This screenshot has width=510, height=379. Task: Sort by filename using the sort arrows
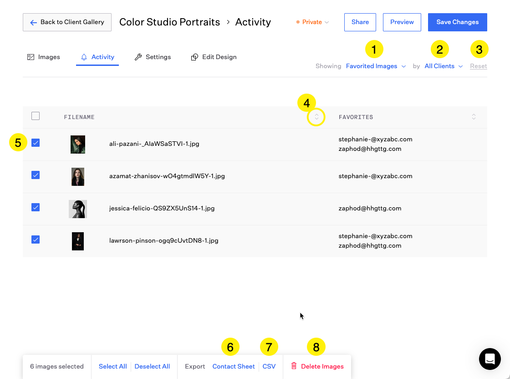[316, 117]
